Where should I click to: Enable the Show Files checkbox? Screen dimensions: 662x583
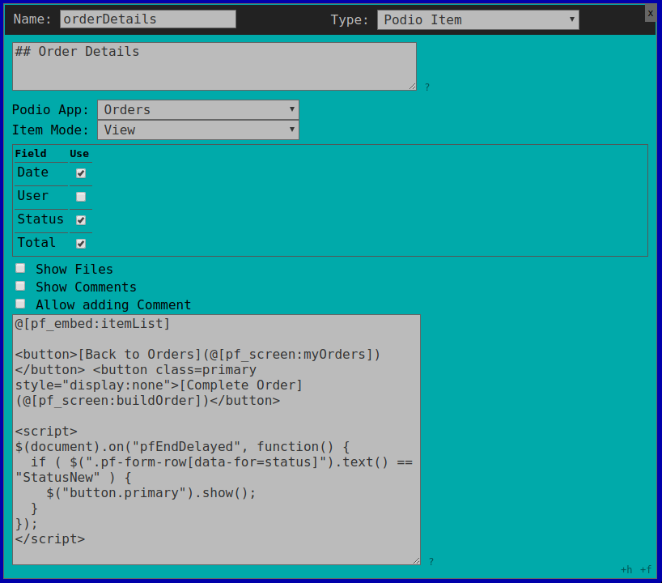20,268
